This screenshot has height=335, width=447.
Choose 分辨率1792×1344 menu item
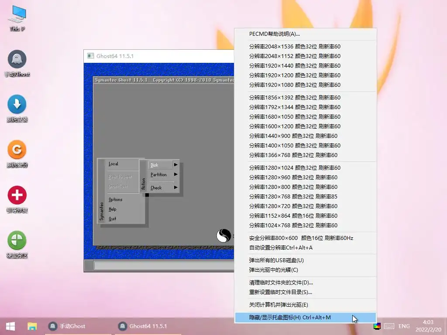click(x=305, y=107)
